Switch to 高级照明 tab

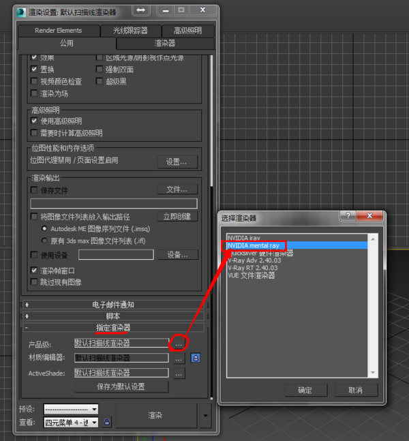tap(188, 31)
